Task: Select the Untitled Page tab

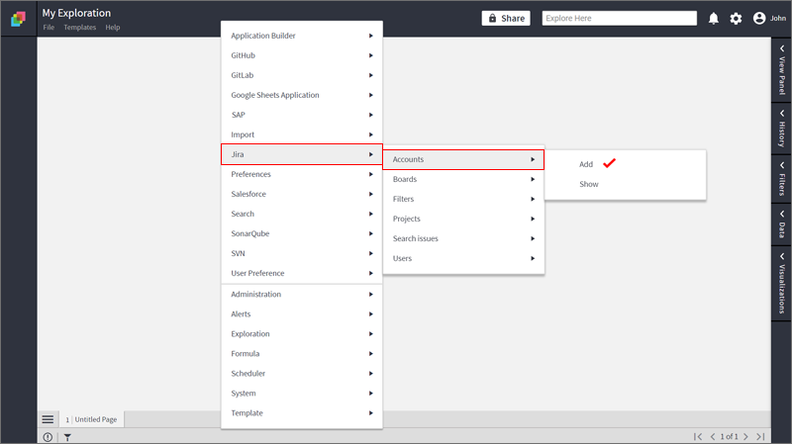Action: click(92, 419)
